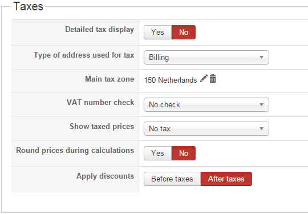This screenshot has height=214, width=308.
Task: Apply discounts Before taxes
Action: point(172,179)
